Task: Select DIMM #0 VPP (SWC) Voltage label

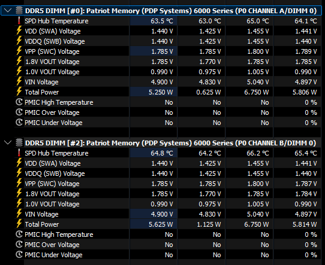Action: 52,51
